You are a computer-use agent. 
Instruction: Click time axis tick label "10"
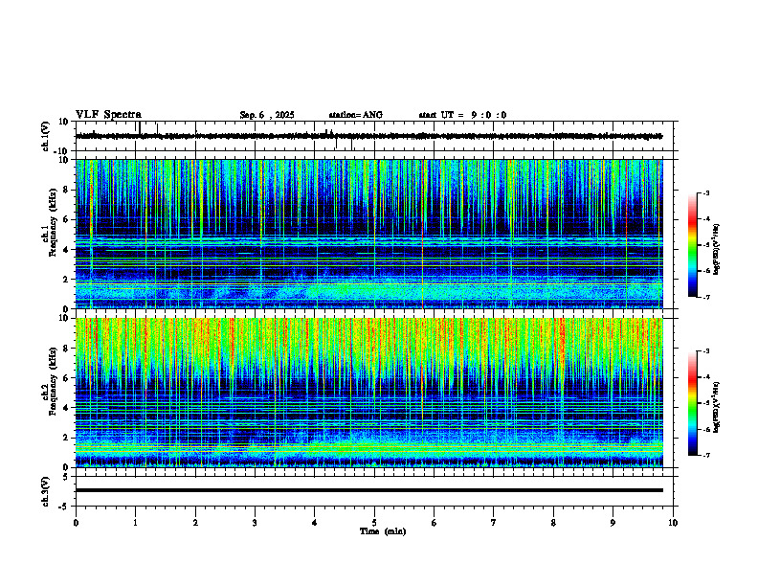click(x=673, y=523)
